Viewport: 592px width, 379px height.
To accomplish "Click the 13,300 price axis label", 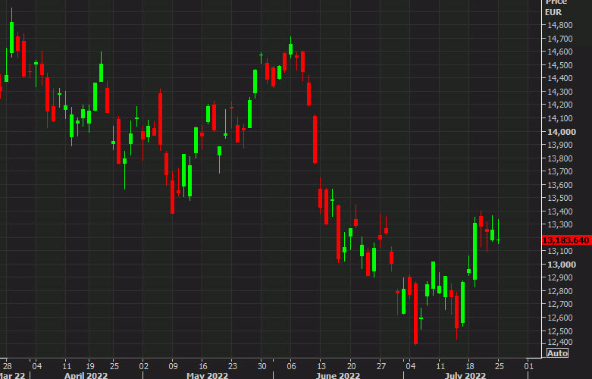I will pos(560,224).
